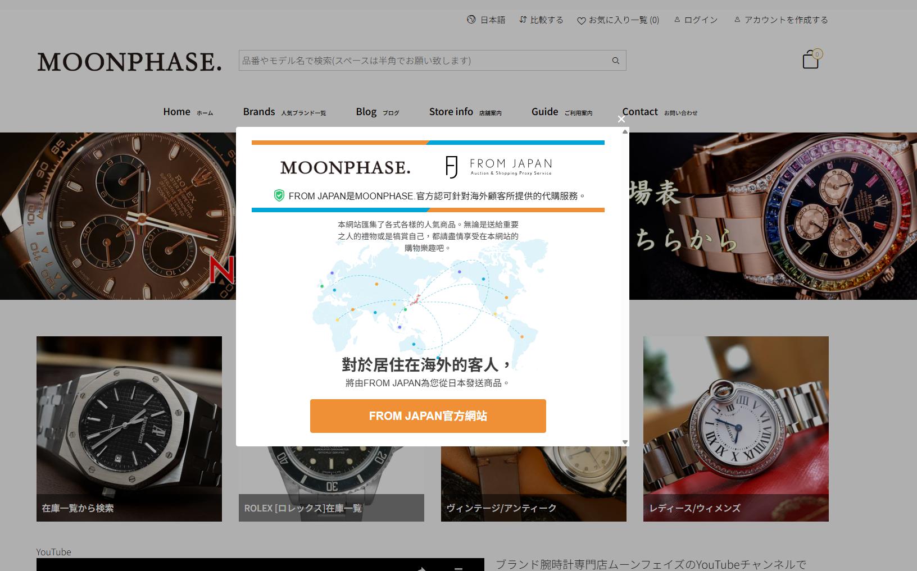Open the shopping bag cart
Screen dimensions: 917x571
(810, 60)
